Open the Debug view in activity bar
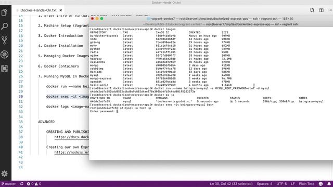 click(5, 55)
